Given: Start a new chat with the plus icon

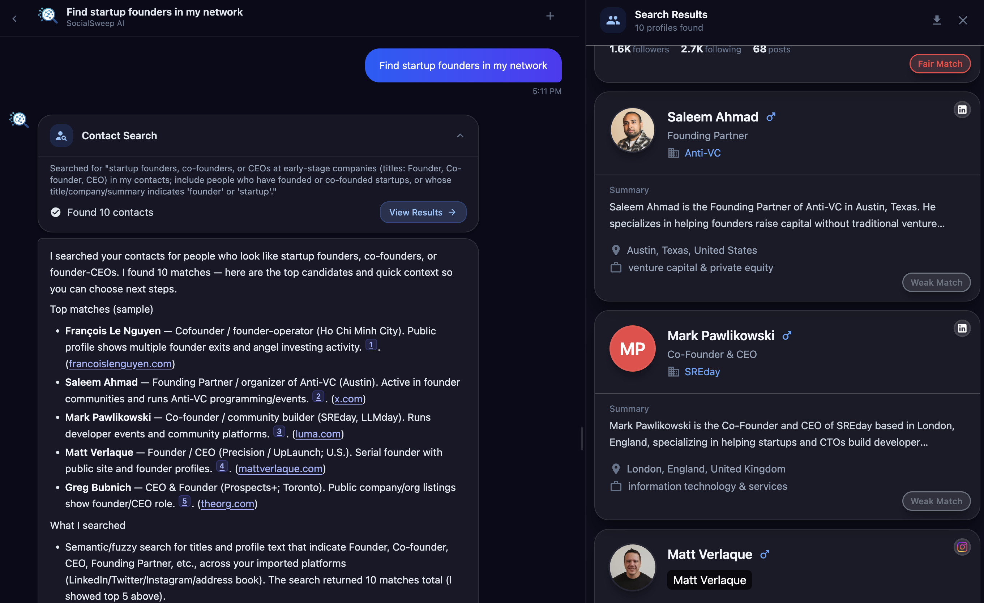Looking at the screenshot, I should 550,16.
